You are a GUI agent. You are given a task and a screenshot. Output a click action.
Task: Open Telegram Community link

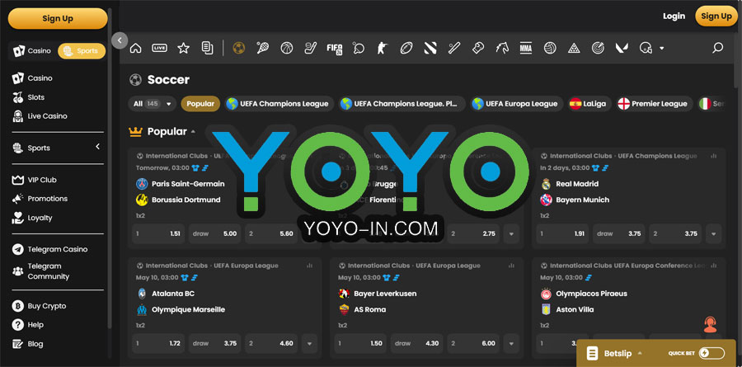point(49,271)
